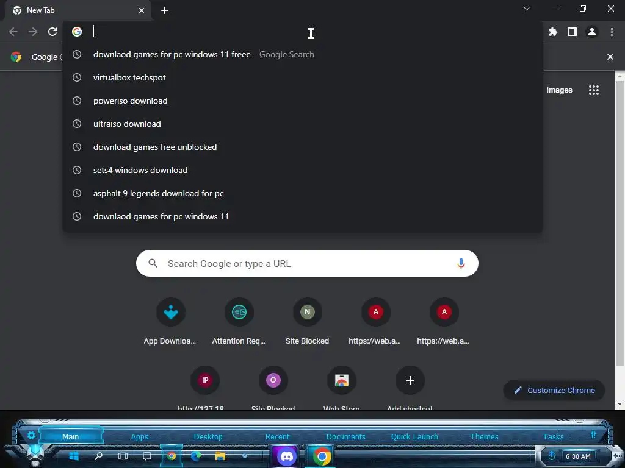The width and height of the screenshot is (625, 468).
Task: Switch to the Documents dock tab
Action: coord(345,436)
